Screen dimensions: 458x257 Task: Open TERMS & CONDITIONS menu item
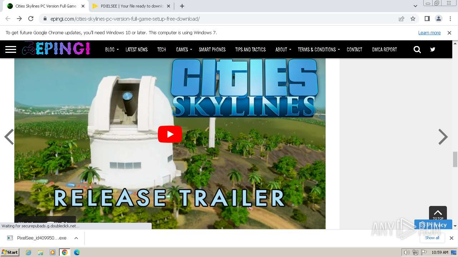pos(317,50)
